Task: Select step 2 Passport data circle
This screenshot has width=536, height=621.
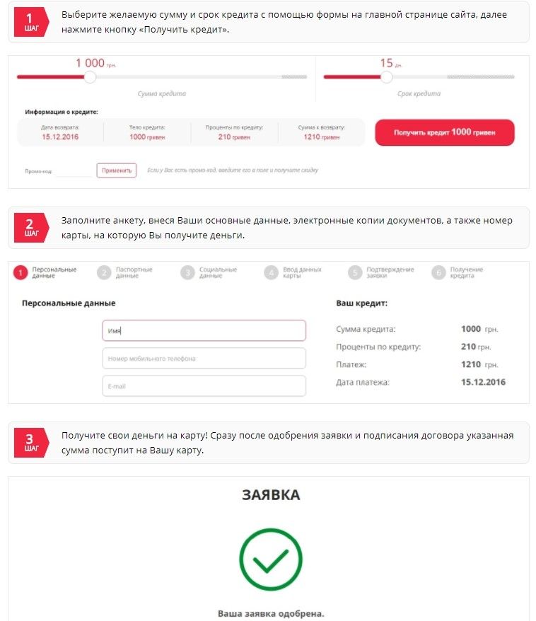Action: 105,272
